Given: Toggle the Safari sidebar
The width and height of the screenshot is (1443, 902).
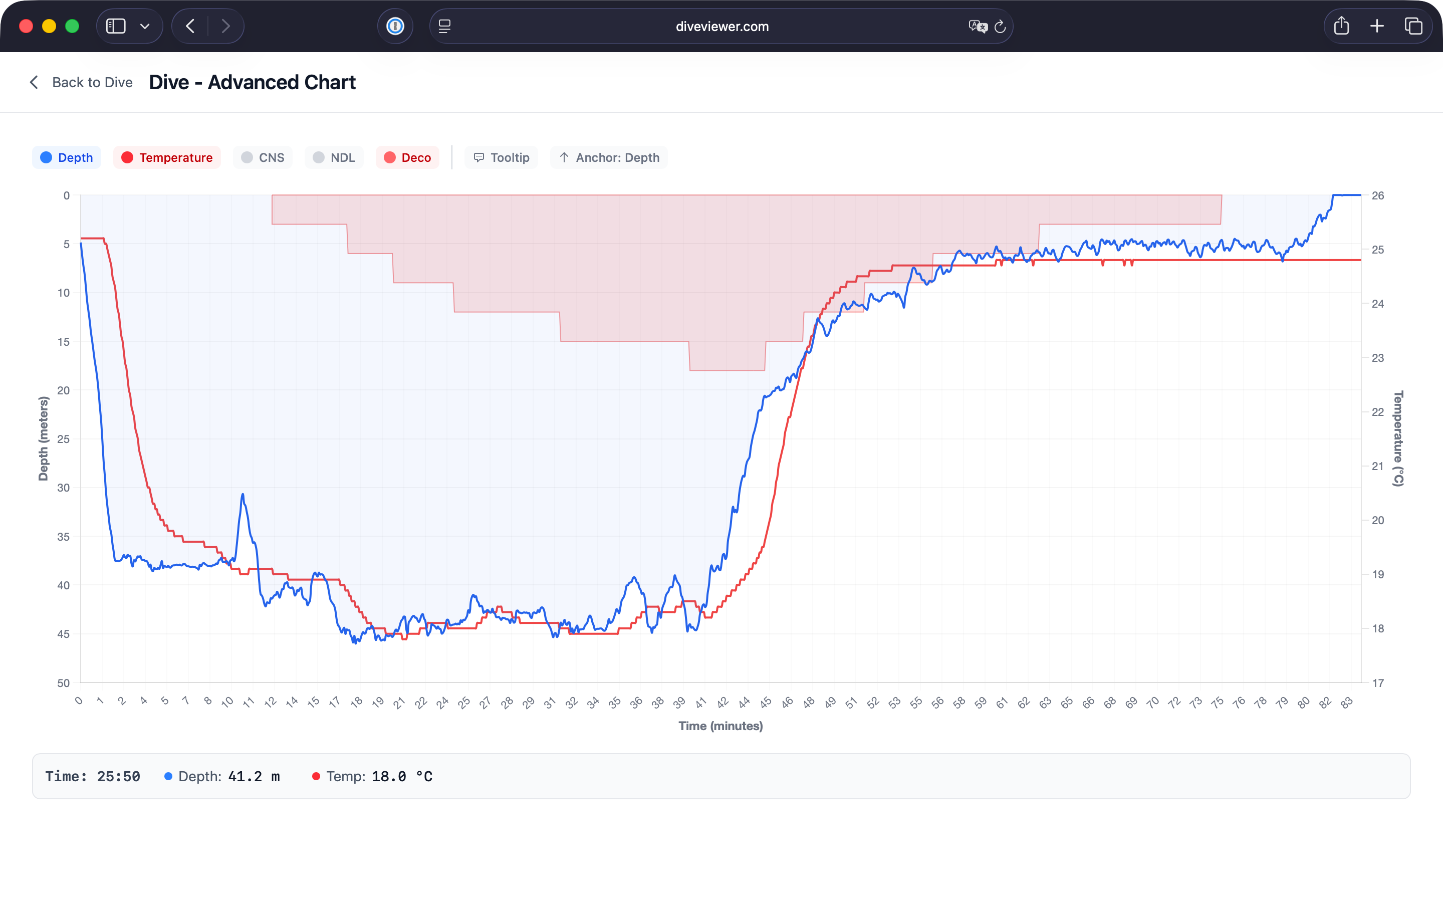Looking at the screenshot, I should (117, 26).
